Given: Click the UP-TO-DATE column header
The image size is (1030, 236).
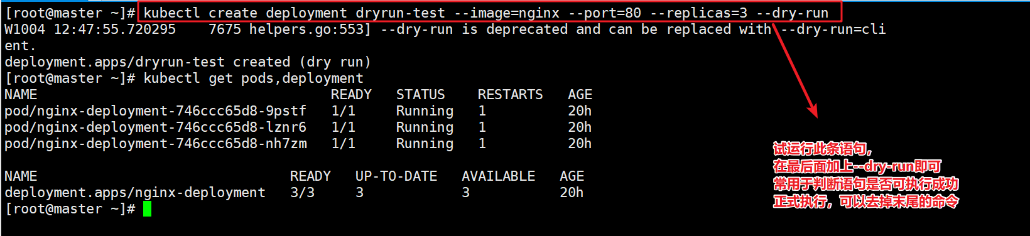Looking at the screenshot, I should (396, 176).
